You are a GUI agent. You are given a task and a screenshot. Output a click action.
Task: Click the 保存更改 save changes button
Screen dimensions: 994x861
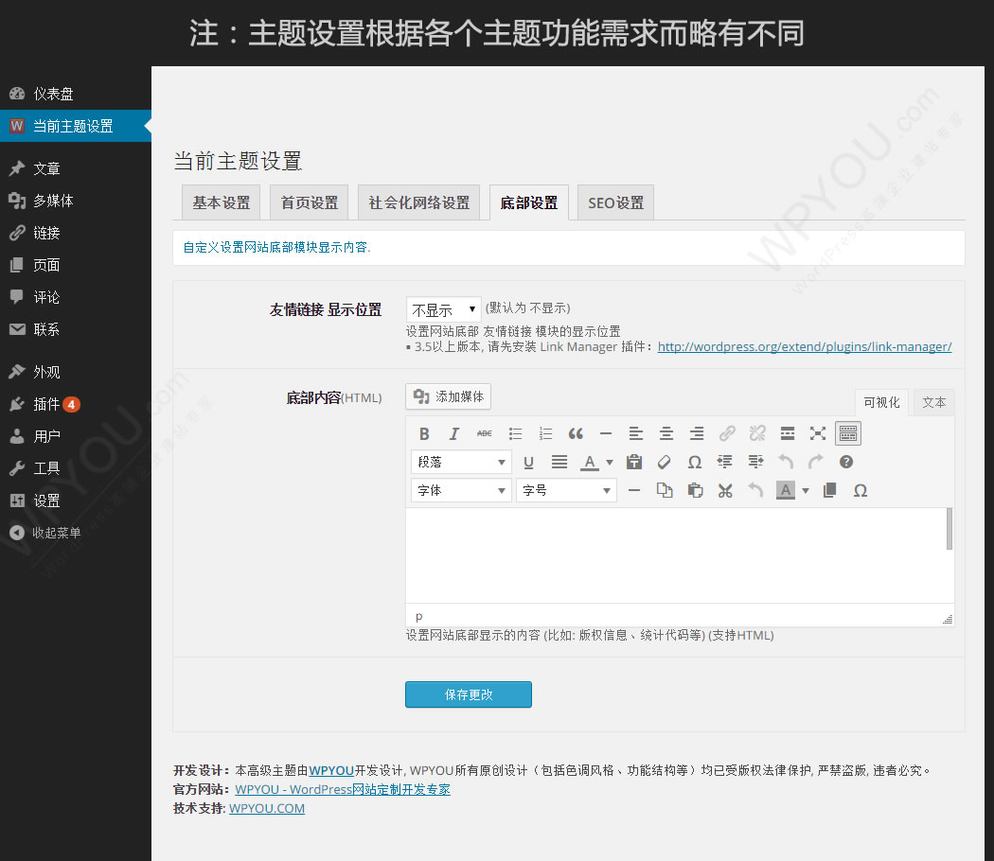pos(469,694)
